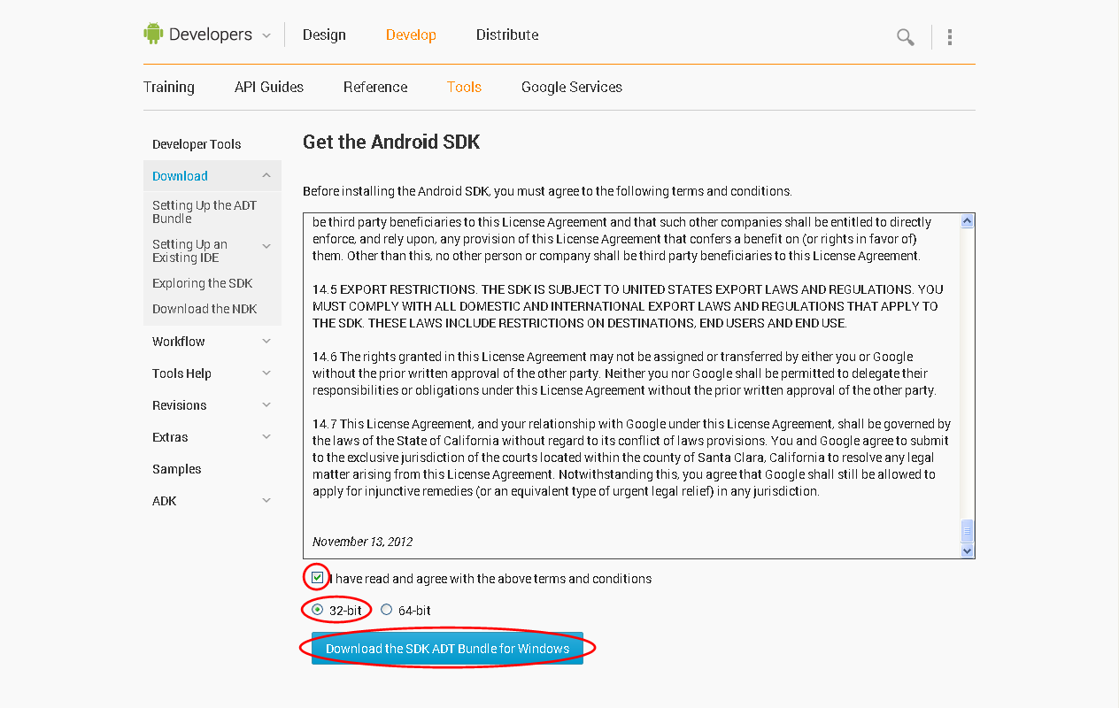Screen dimensions: 1119x708
Task: Expand the Workflow section chevron
Action: click(x=266, y=341)
